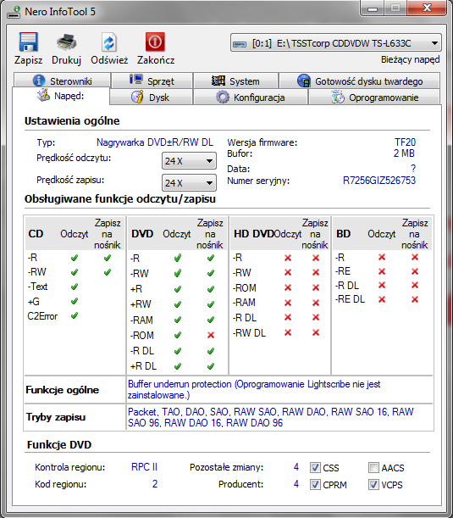Click the drive icon in the drive selector
This screenshot has height=518, width=453.
click(240, 43)
